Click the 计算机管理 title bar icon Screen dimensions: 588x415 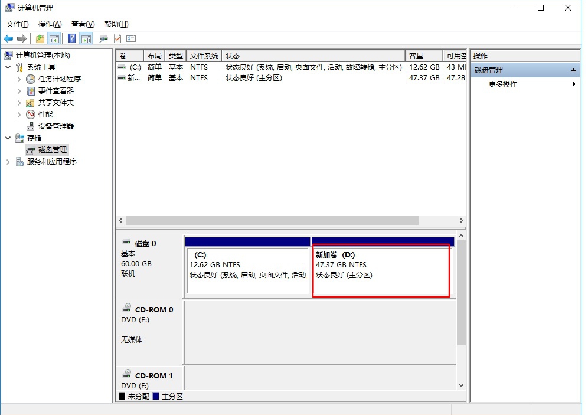[9, 8]
